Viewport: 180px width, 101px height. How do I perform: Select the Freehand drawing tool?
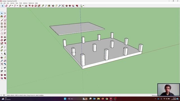click(5, 20)
